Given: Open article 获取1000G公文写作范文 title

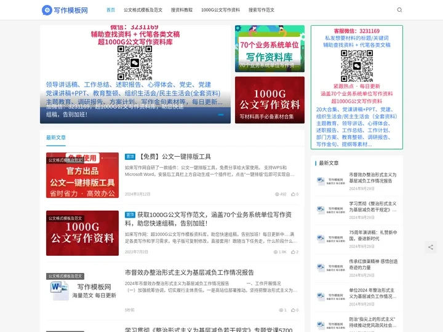Looking at the screenshot, I should click(x=208, y=219).
